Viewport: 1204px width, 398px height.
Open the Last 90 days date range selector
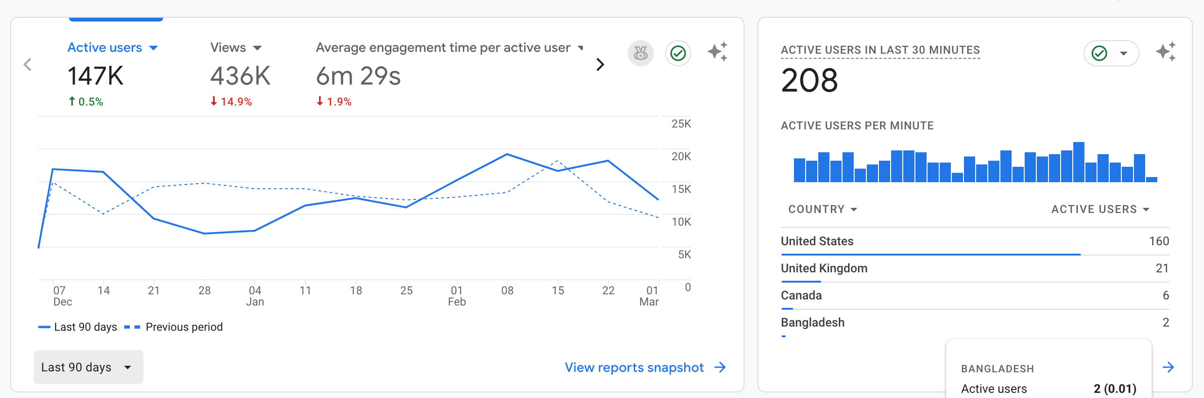(x=88, y=367)
